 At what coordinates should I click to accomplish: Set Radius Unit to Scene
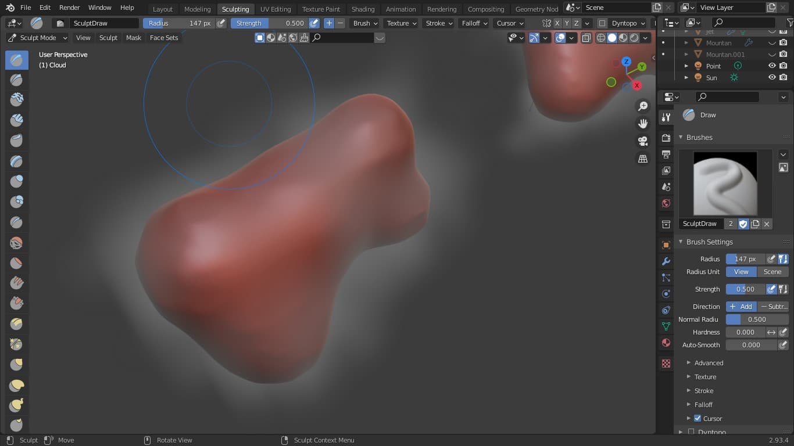[x=772, y=272]
